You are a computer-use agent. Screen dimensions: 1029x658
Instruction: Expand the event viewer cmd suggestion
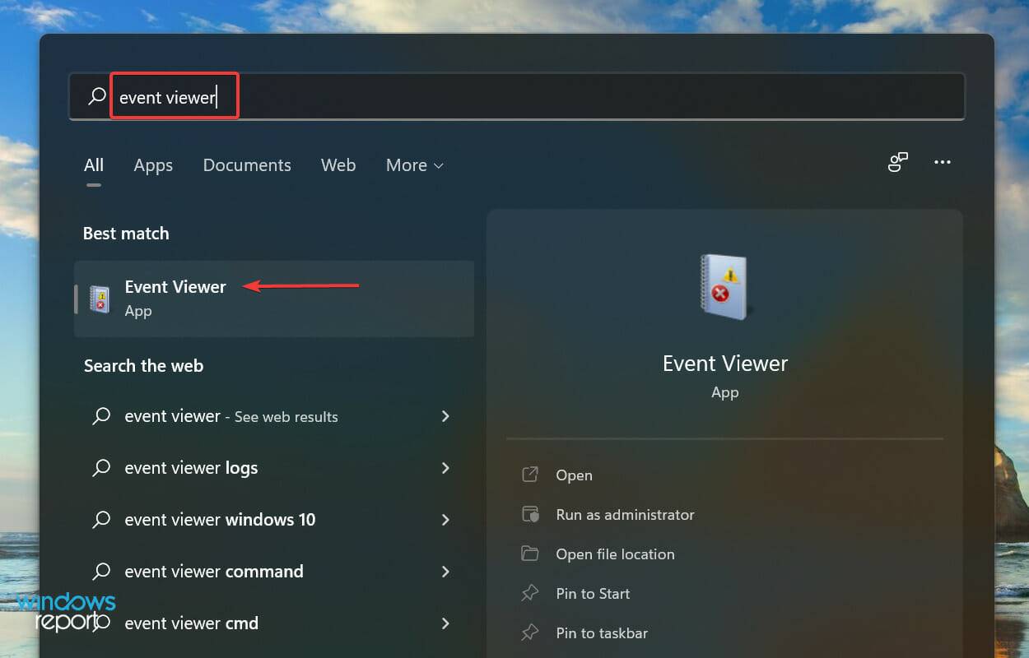(445, 623)
